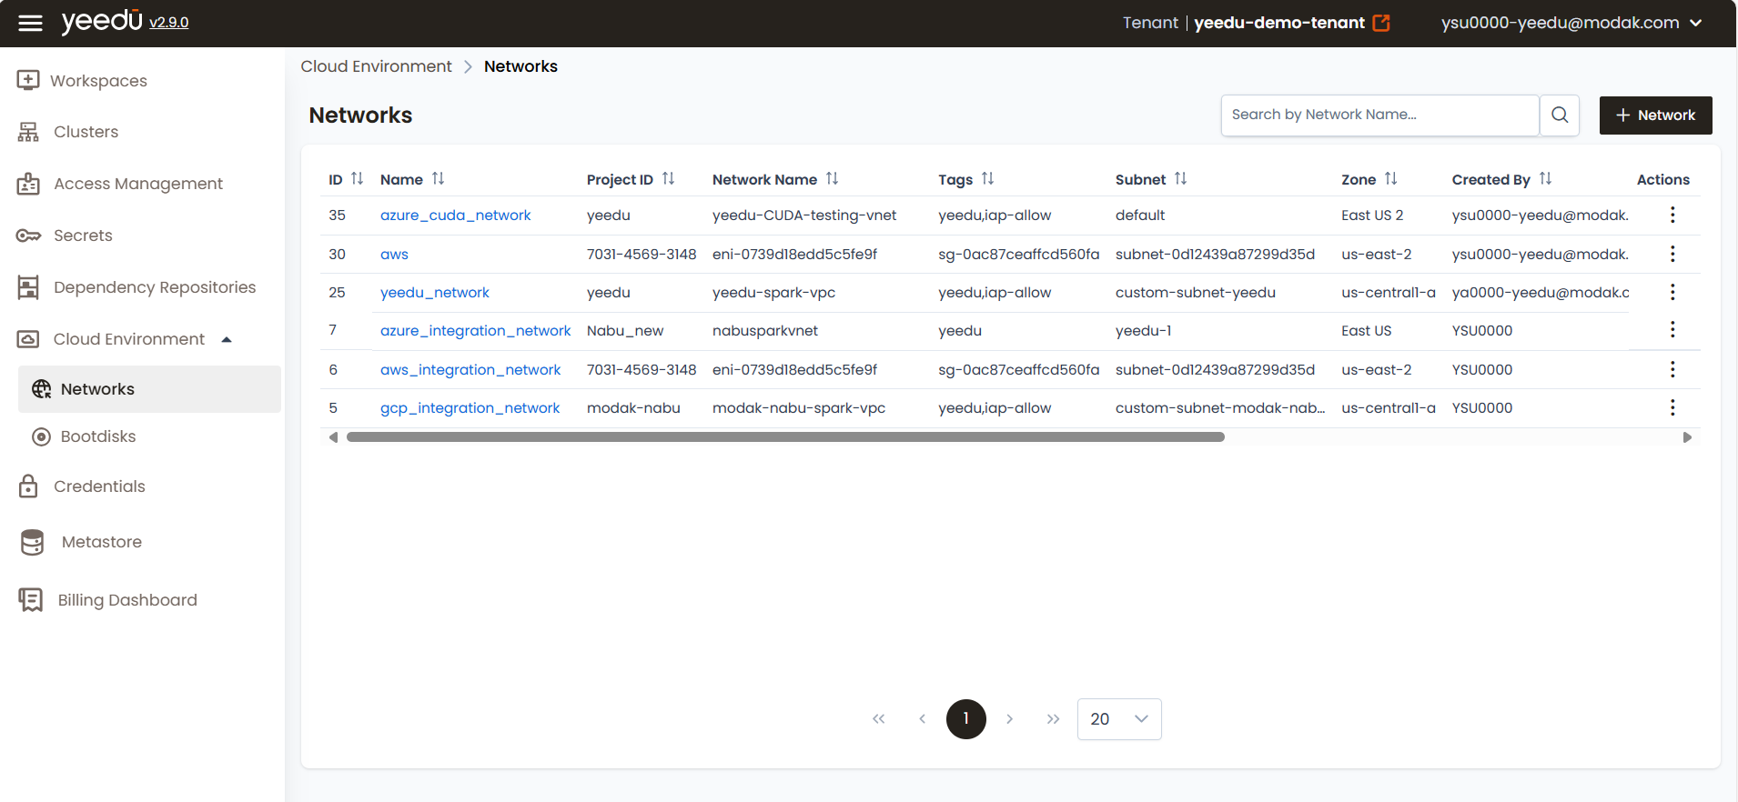Collapse the Cloud Environment menu arrow
The height and width of the screenshot is (802, 1738).
227,339
